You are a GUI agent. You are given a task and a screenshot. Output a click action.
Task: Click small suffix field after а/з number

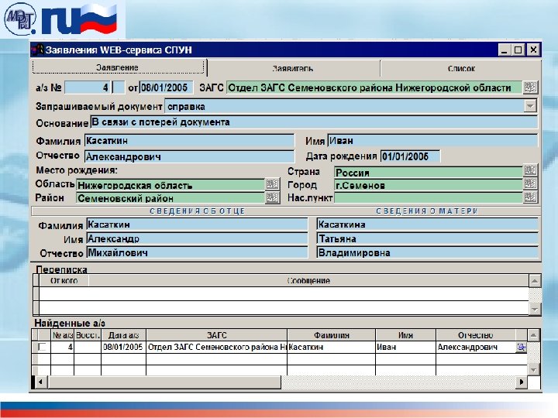tap(119, 87)
